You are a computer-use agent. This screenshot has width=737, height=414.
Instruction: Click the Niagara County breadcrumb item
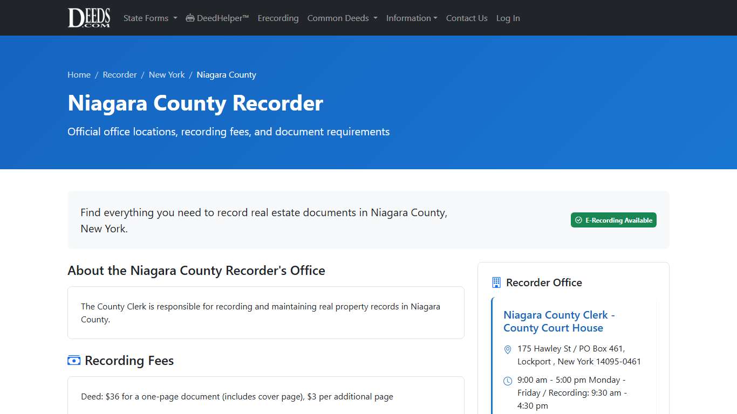226,74
